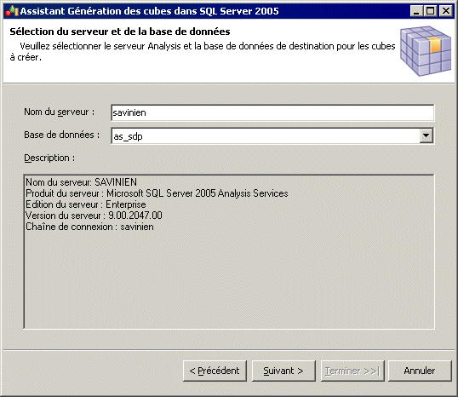The image size is (458, 397).
Task: Click the cube illustration in header
Action: click(426, 50)
